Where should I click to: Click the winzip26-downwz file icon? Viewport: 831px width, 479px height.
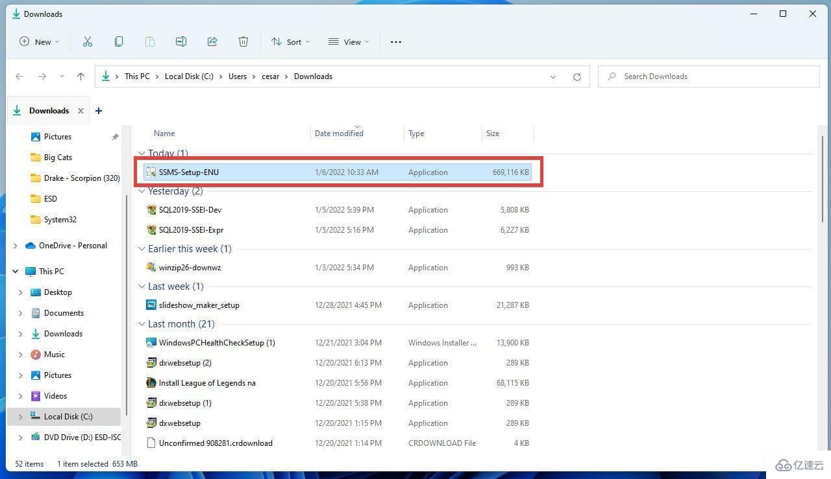pyautogui.click(x=151, y=268)
